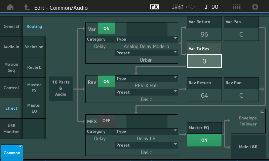Open the FX overview icon
269x161 pixels.
pos(154,7)
